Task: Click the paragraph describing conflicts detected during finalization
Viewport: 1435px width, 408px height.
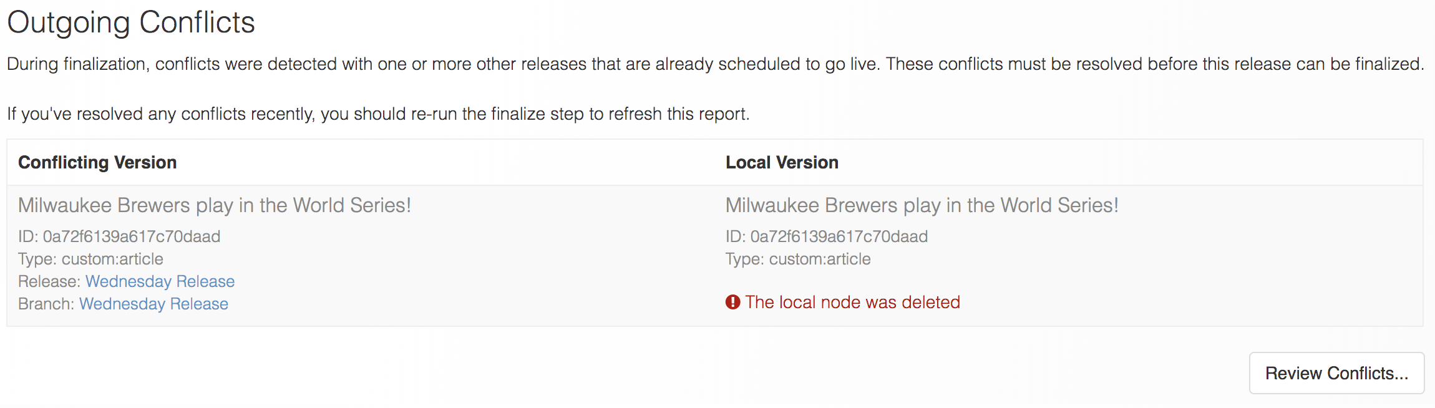Action: pos(716,64)
